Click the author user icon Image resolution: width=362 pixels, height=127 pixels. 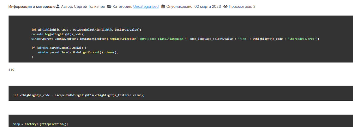(58, 6)
